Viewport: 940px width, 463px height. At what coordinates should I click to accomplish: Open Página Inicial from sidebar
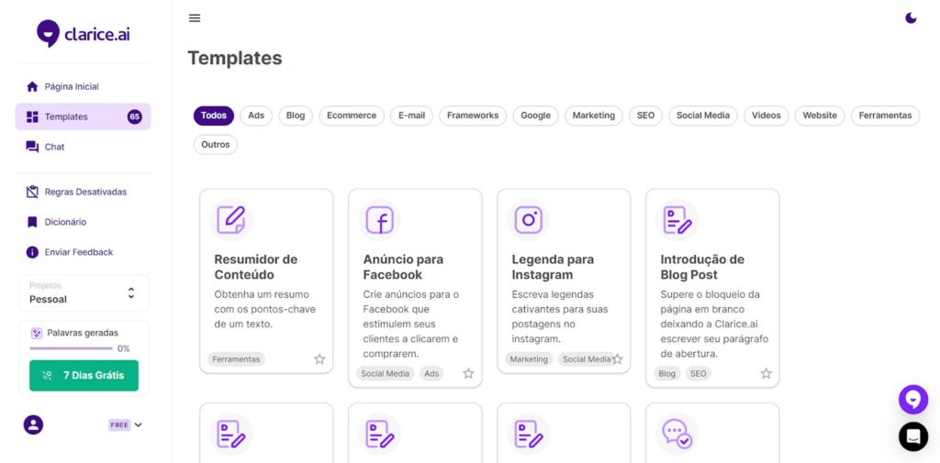(x=72, y=87)
